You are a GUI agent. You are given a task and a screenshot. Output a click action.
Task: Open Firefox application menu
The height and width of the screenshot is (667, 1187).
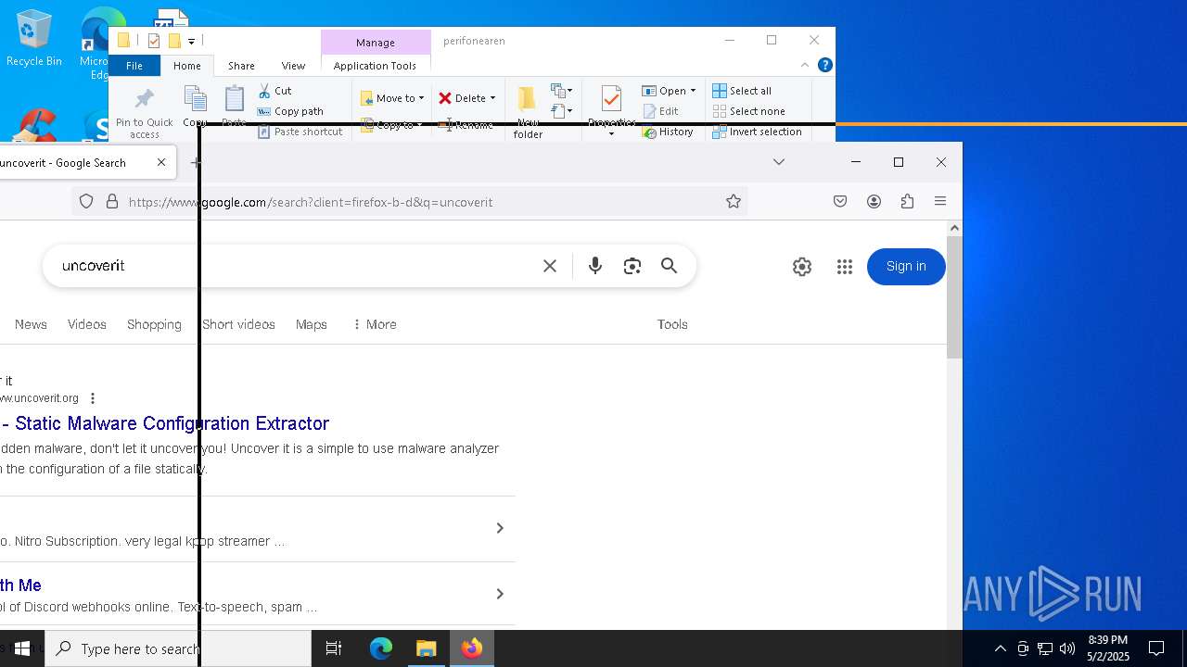tap(940, 202)
